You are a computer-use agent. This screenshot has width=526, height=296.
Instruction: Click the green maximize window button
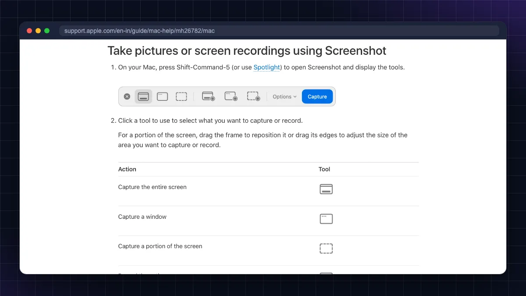(47, 31)
